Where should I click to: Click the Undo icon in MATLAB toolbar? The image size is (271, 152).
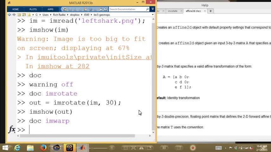[x=91, y=9]
